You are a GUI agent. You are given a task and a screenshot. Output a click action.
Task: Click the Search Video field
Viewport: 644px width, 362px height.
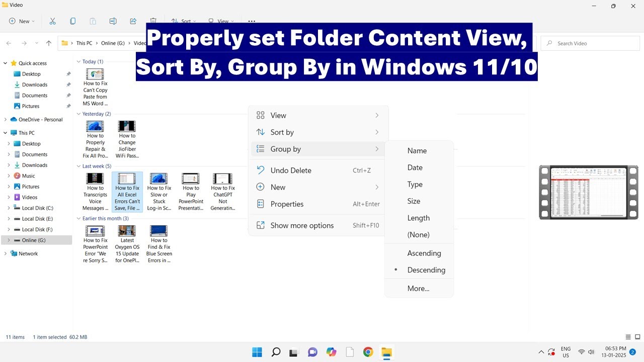tap(590, 43)
